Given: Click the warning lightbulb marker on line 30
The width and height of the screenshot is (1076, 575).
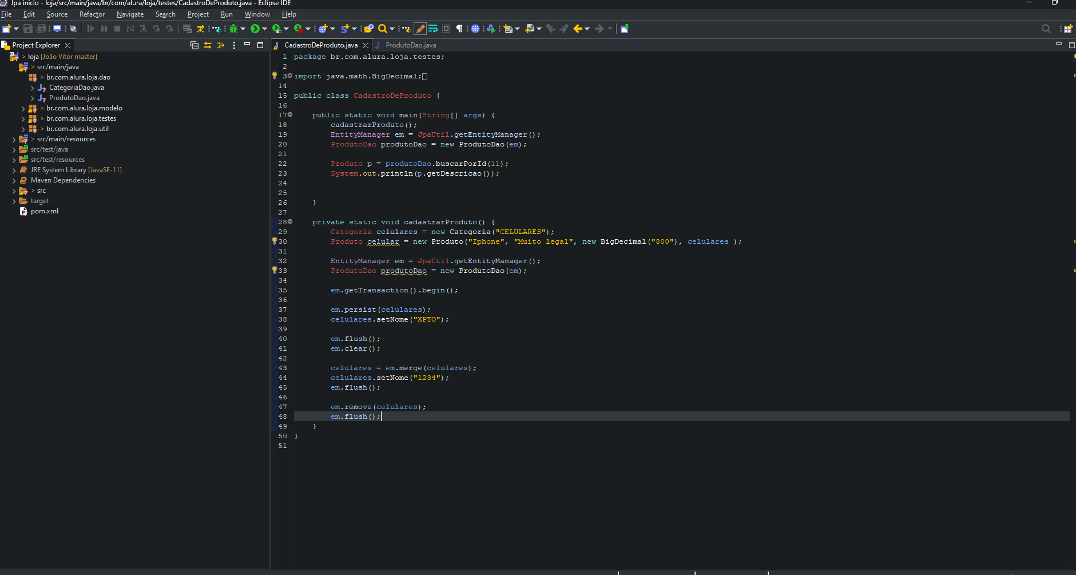Looking at the screenshot, I should click(x=274, y=241).
